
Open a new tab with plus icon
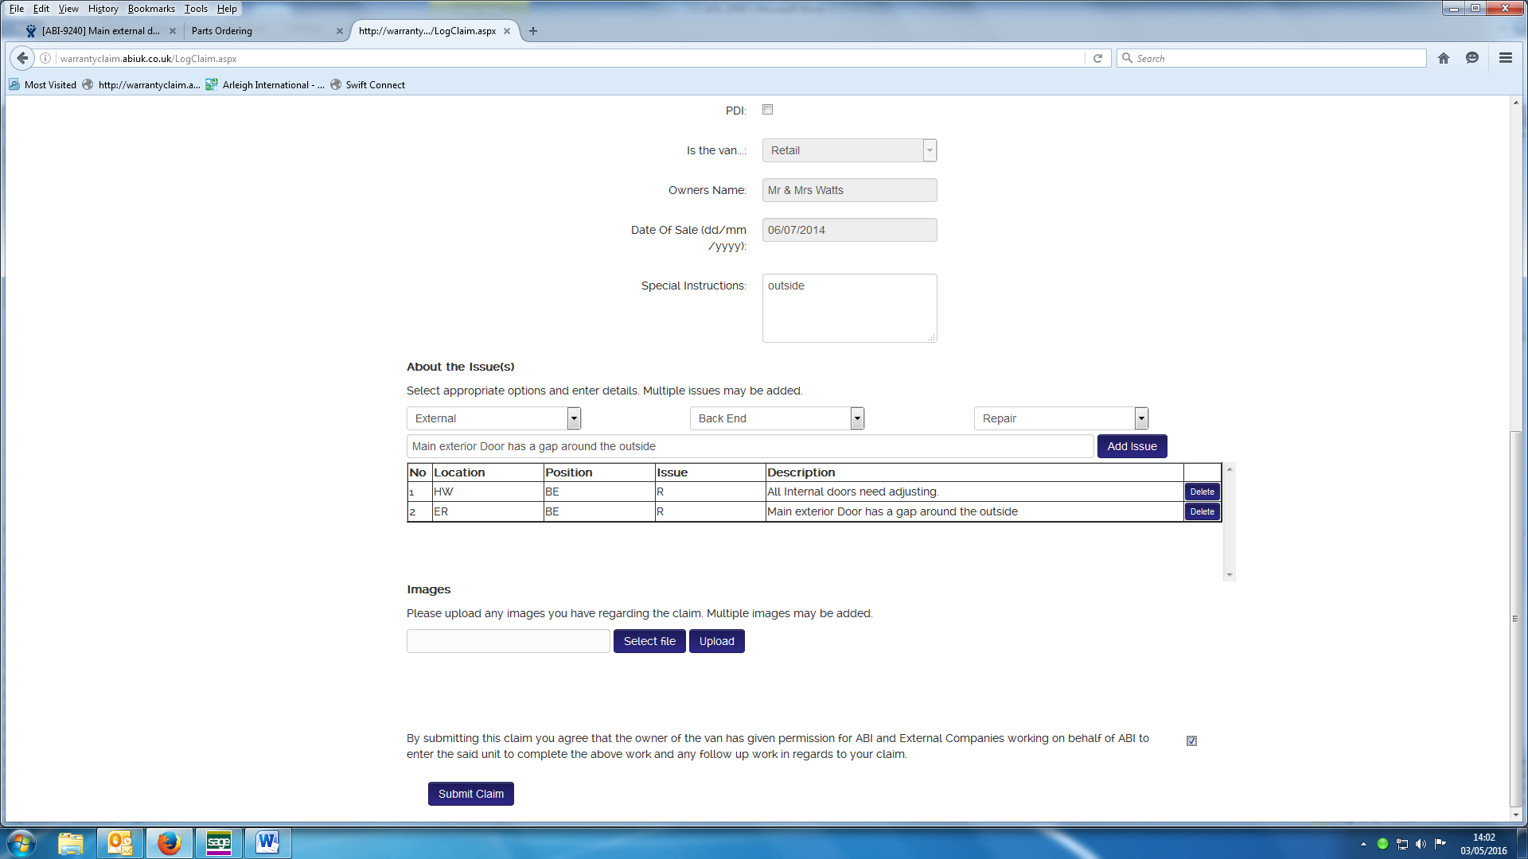click(533, 31)
